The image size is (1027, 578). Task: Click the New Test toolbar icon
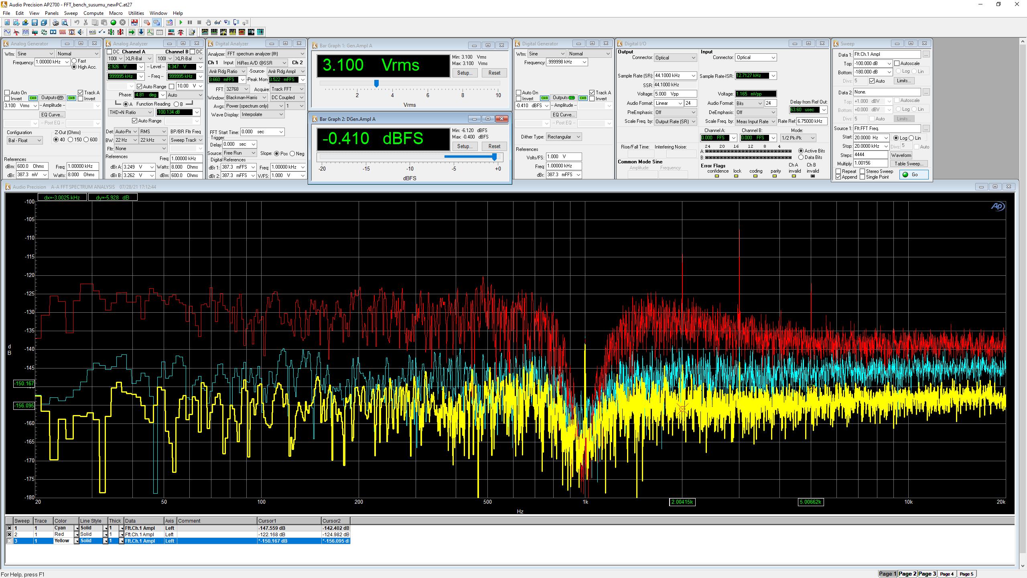[7, 22]
